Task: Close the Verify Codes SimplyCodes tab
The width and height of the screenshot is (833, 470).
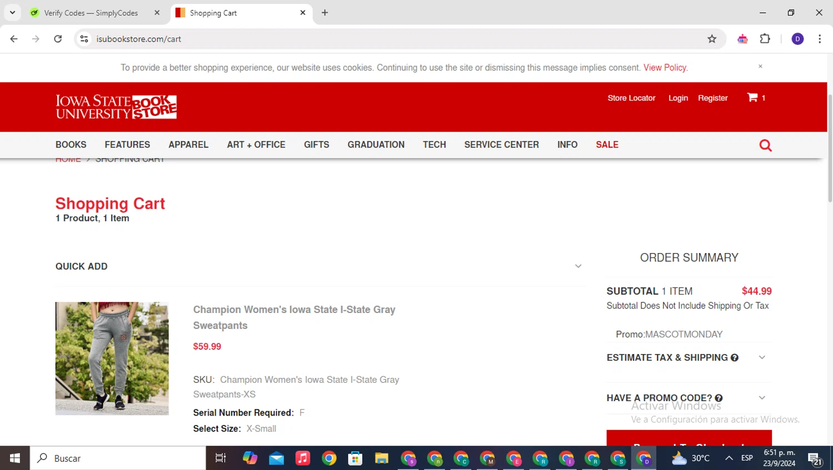Action: coord(157,13)
